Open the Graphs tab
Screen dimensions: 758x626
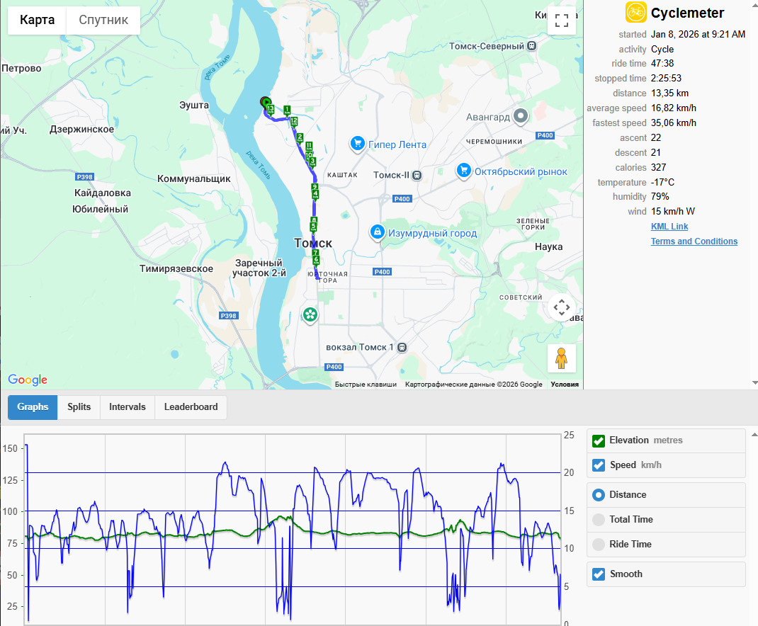click(x=33, y=407)
